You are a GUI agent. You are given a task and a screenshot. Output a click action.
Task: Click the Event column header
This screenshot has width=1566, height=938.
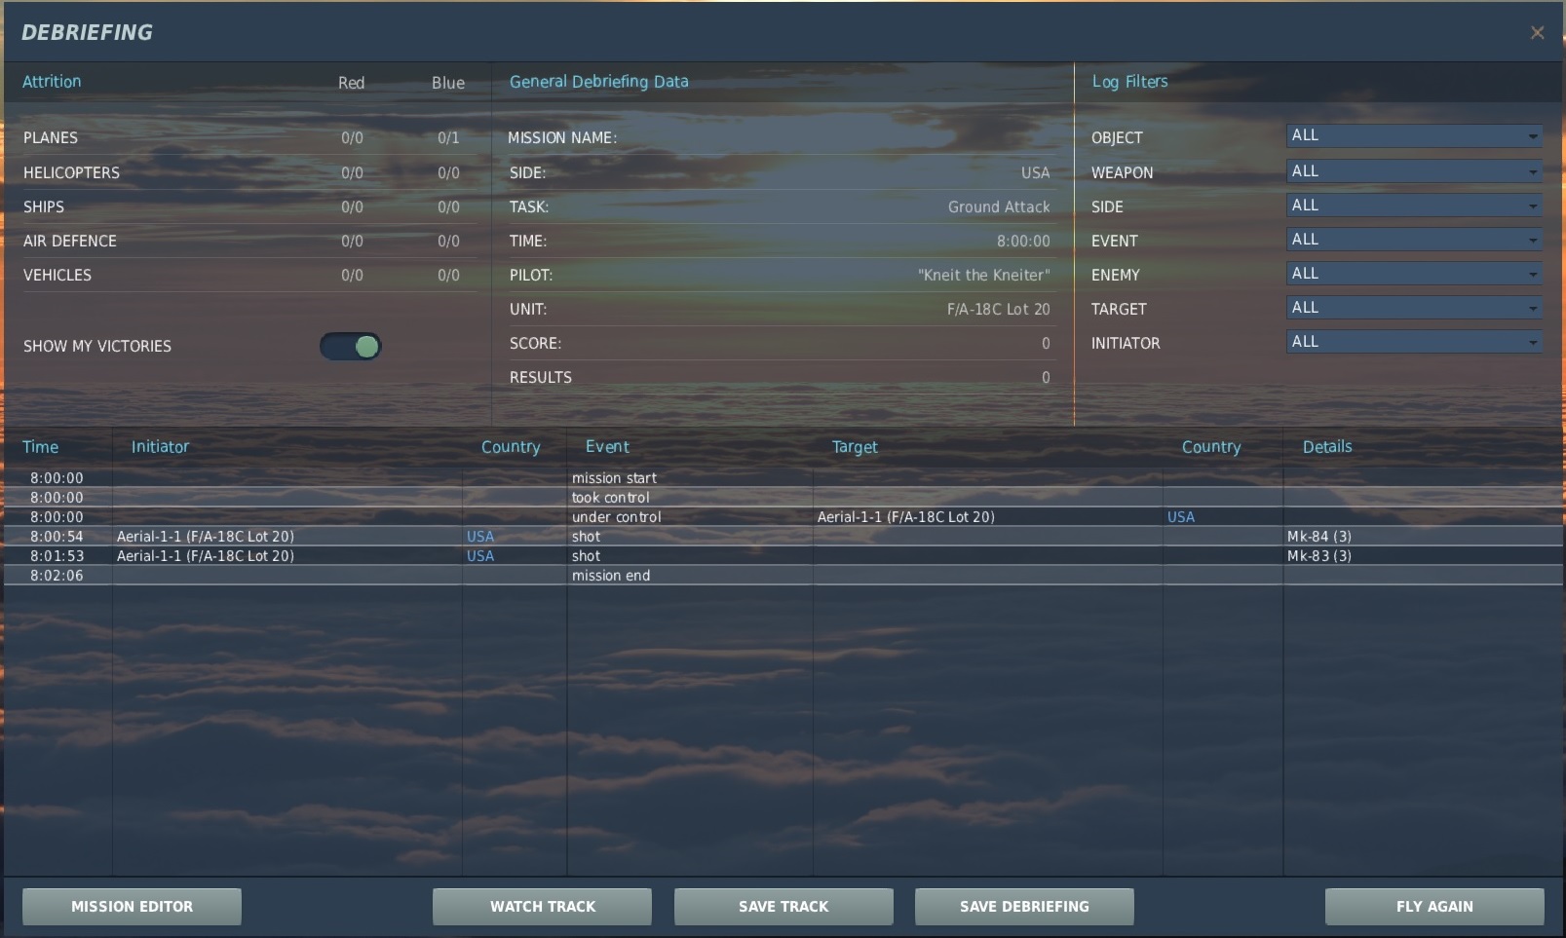pos(607,447)
